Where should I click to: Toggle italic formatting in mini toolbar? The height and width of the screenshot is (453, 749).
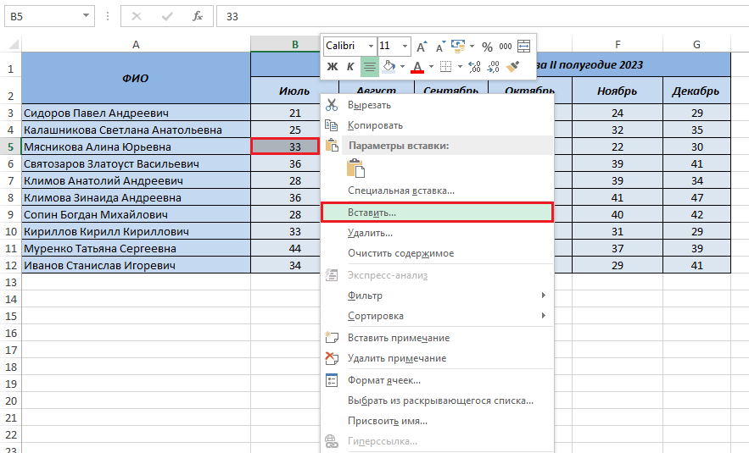349,66
